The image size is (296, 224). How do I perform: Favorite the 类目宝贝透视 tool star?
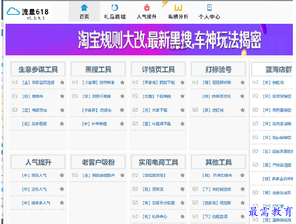tap(62, 82)
